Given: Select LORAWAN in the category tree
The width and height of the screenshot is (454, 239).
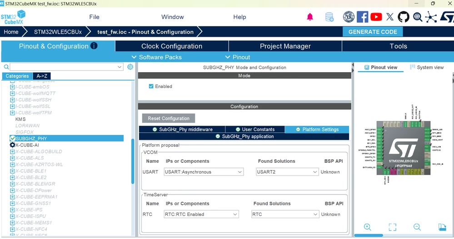Looking at the screenshot, I should click(28, 126).
